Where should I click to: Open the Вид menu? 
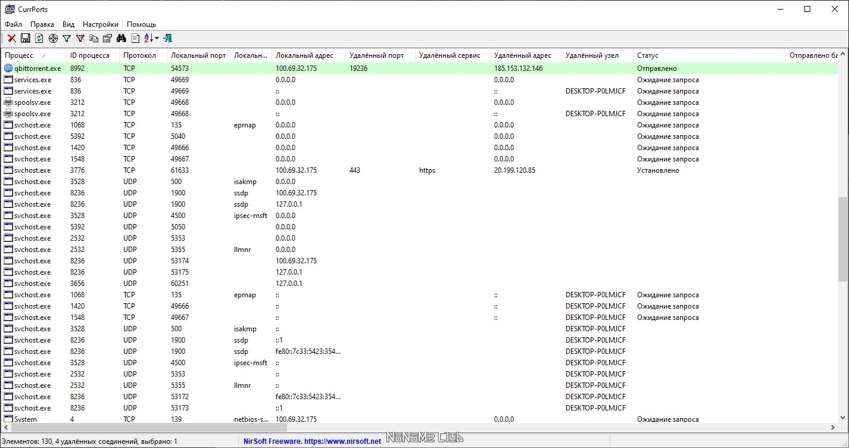point(68,24)
